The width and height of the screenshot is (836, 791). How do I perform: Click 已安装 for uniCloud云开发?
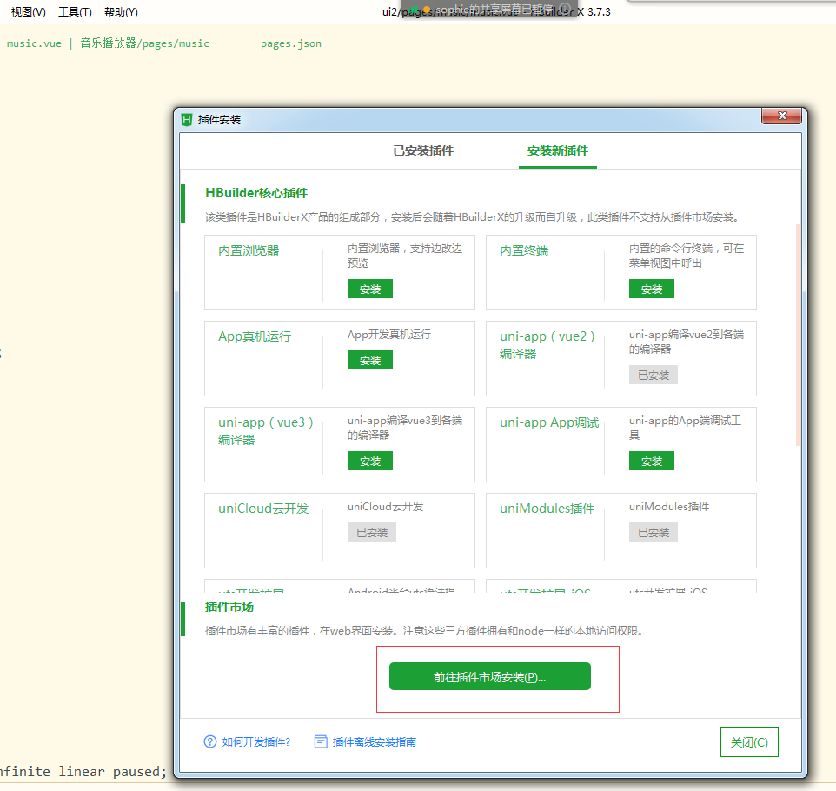click(372, 532)
